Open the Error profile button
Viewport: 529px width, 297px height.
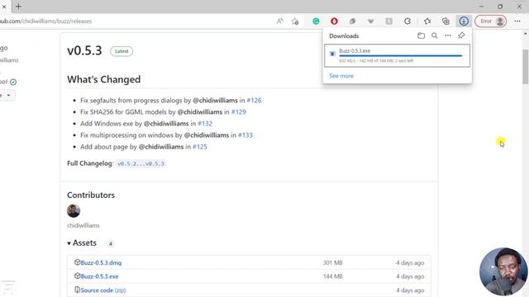pos(490,21)
